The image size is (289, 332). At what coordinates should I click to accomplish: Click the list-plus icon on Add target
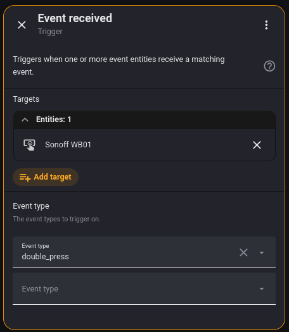pos(25,177)
